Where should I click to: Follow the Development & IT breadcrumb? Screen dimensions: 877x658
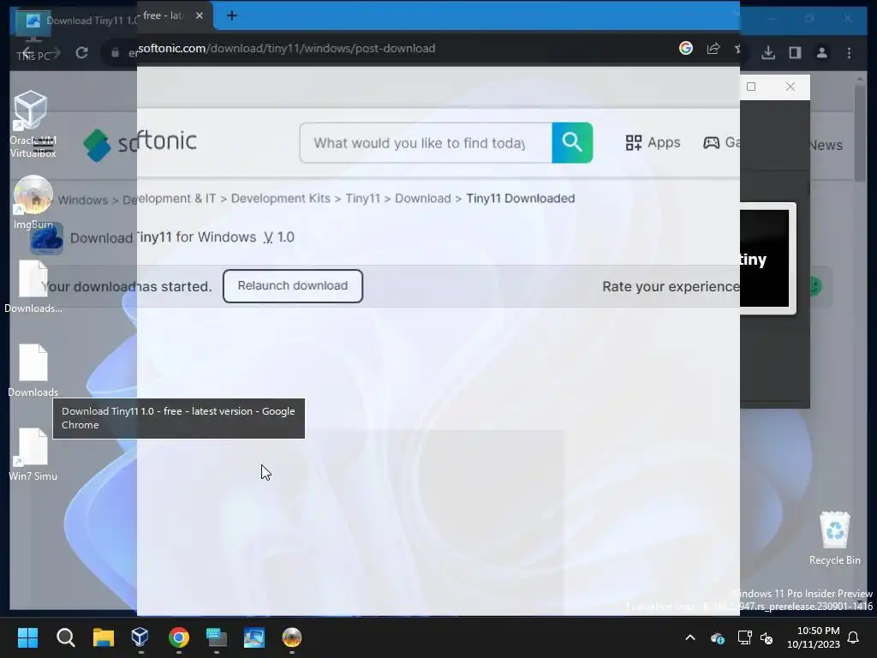(x=170, y=199)
